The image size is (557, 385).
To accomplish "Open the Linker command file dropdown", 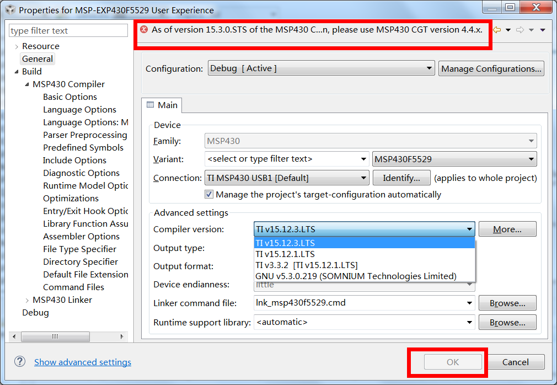I will coord(469,303).
